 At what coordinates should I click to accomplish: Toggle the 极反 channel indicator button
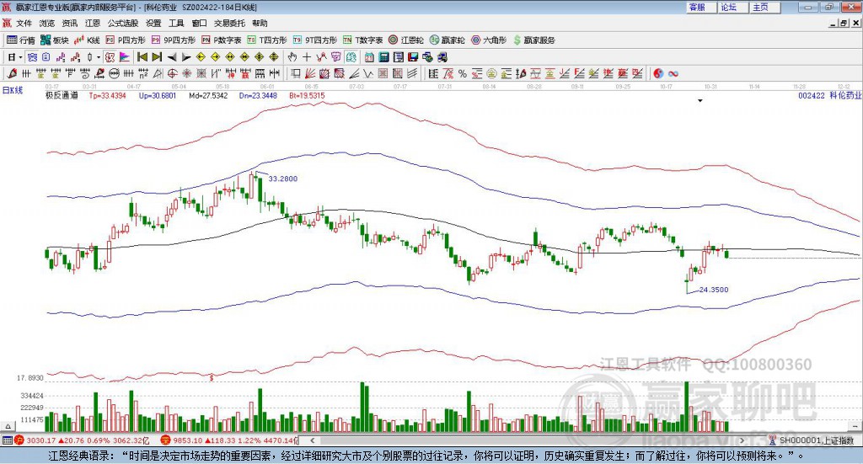(x=110, y=56)
